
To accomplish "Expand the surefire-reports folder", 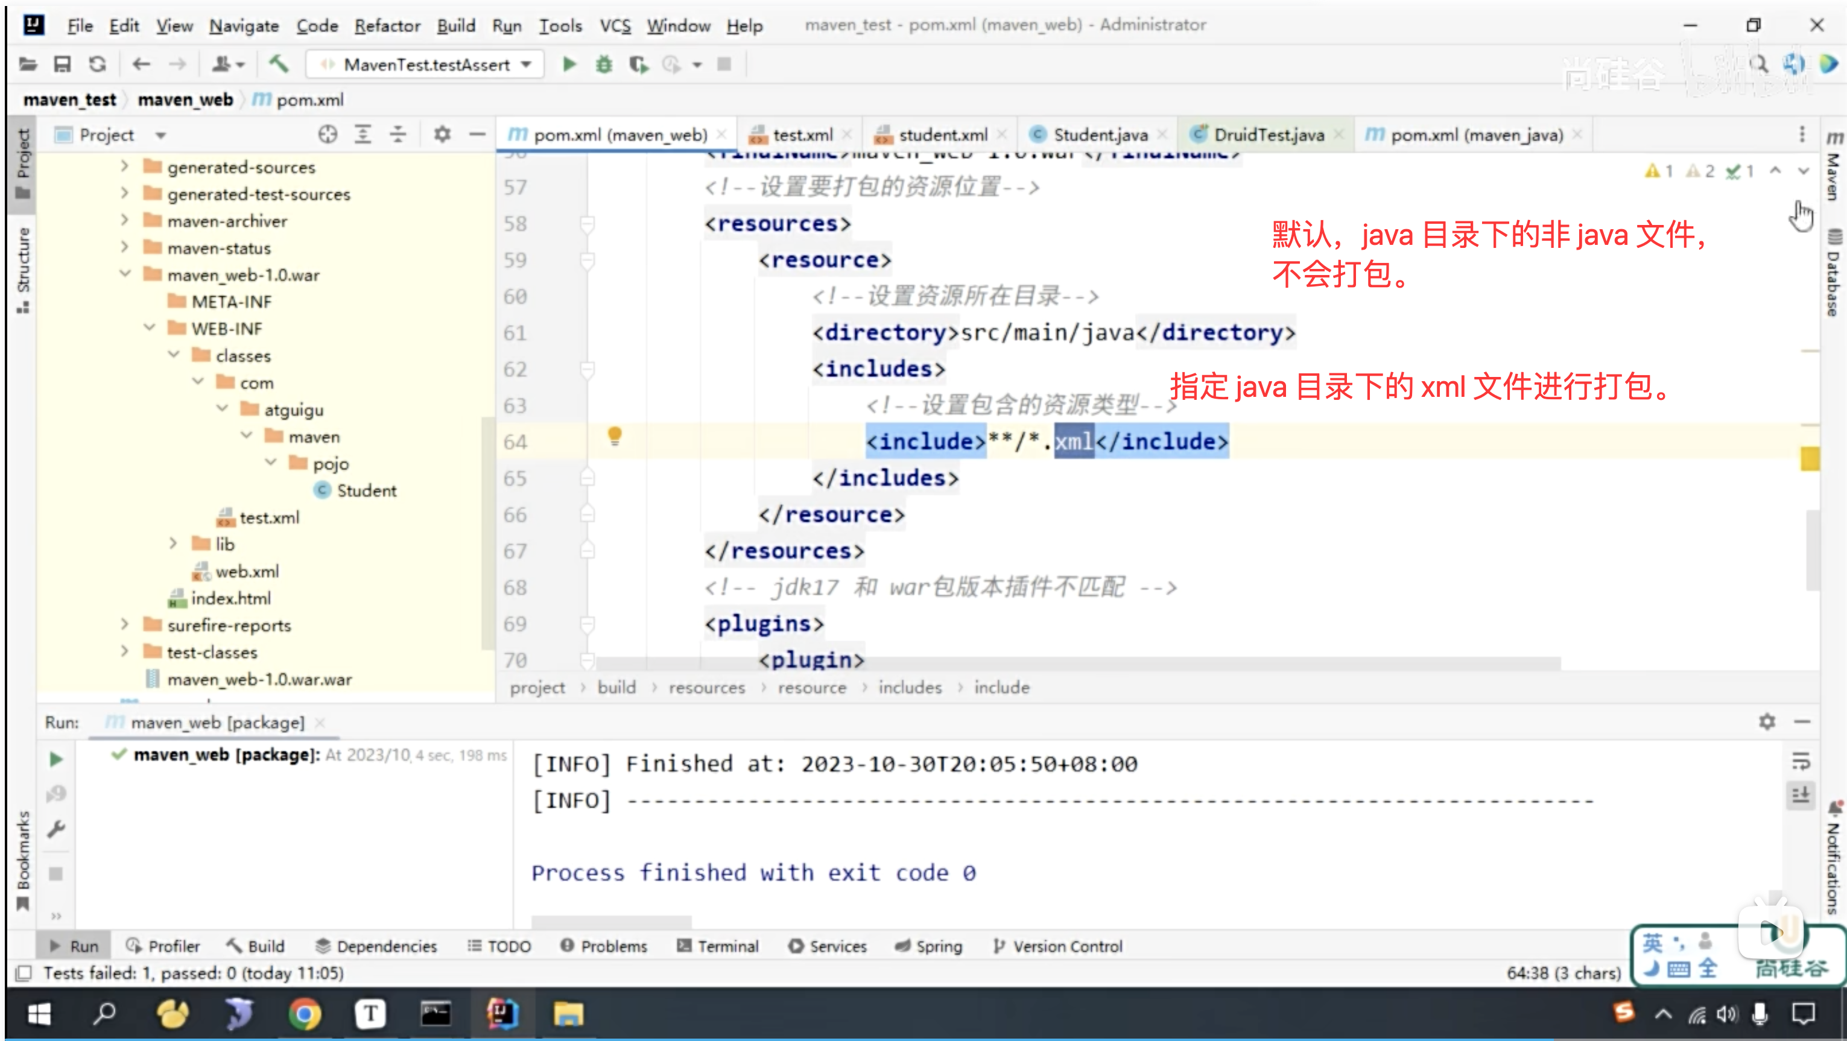I will [125, 624].
